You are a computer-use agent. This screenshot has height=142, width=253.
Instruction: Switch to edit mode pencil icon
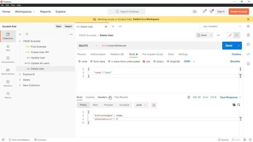coord(230,35)
